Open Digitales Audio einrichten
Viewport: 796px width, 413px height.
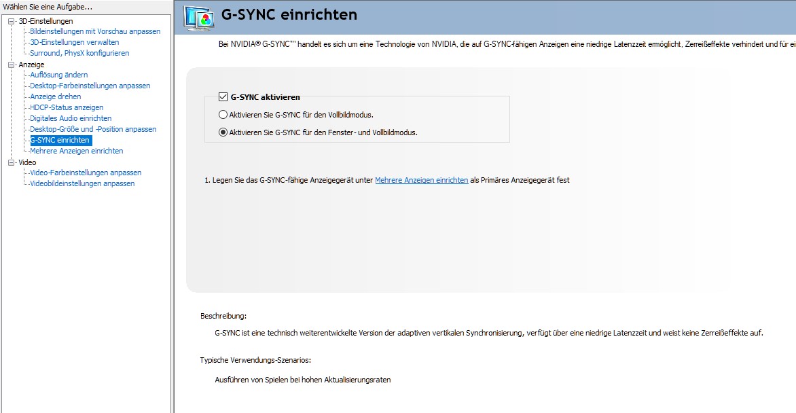point(71,118)
